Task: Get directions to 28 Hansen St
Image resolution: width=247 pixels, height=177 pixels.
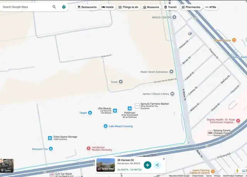Action: coord(147,165)
